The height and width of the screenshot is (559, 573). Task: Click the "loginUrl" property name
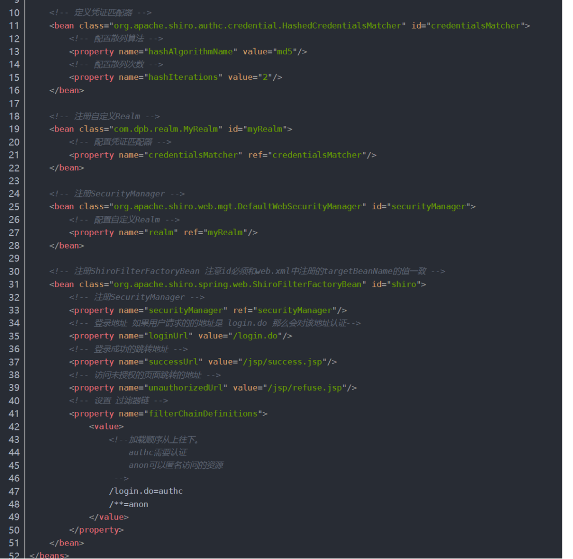click(x=168, y=336)
